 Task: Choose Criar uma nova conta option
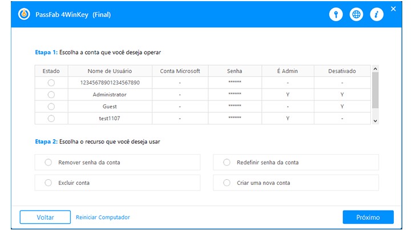(227, 183)
